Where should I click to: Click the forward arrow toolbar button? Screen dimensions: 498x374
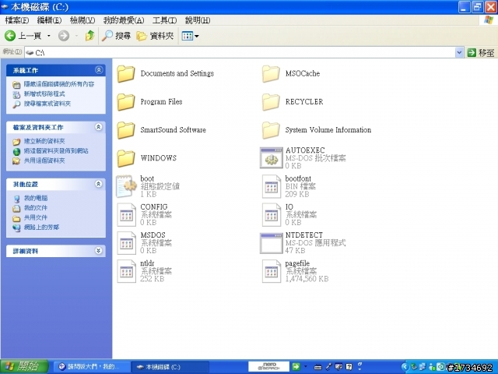64,36
